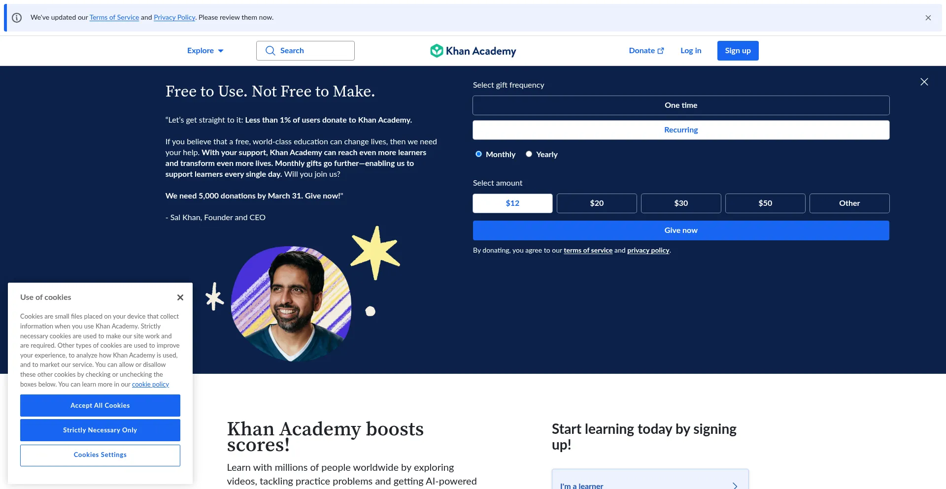Open Privacy Policy link in banner
946x489 pixels.
[x=174, y=18]
